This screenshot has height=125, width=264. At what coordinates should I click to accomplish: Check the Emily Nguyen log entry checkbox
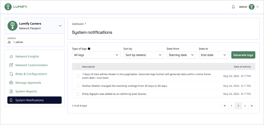(78, 94)
